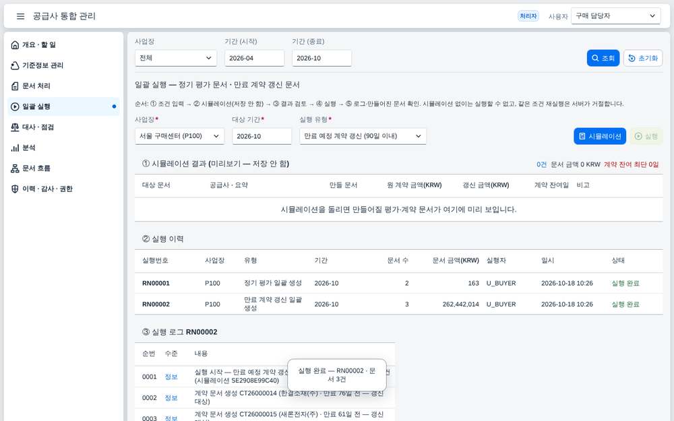Click the document icon in 시뮬레이션 button
This screenshot has height=421, width=674.
[x=582, y=136]
